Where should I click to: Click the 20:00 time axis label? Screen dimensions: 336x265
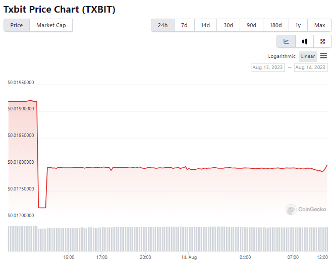pyautogui.click(x=145, y=257)
